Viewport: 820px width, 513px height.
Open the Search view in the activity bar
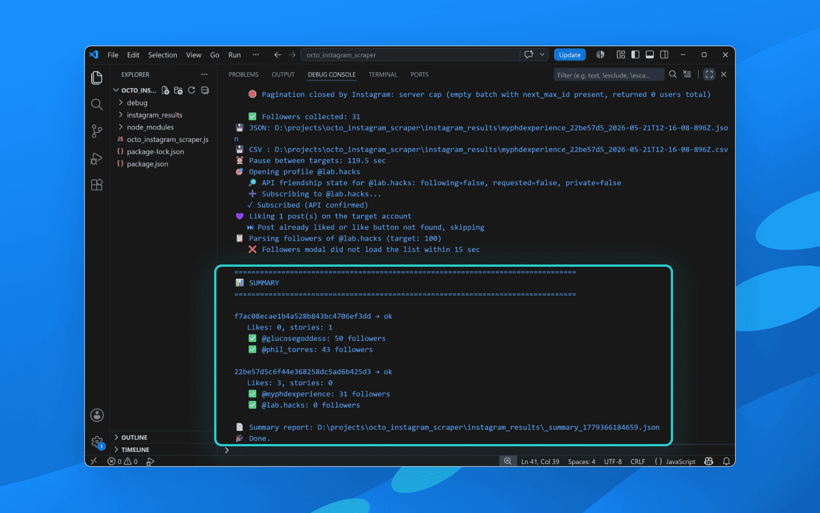(x=97, y=104)
